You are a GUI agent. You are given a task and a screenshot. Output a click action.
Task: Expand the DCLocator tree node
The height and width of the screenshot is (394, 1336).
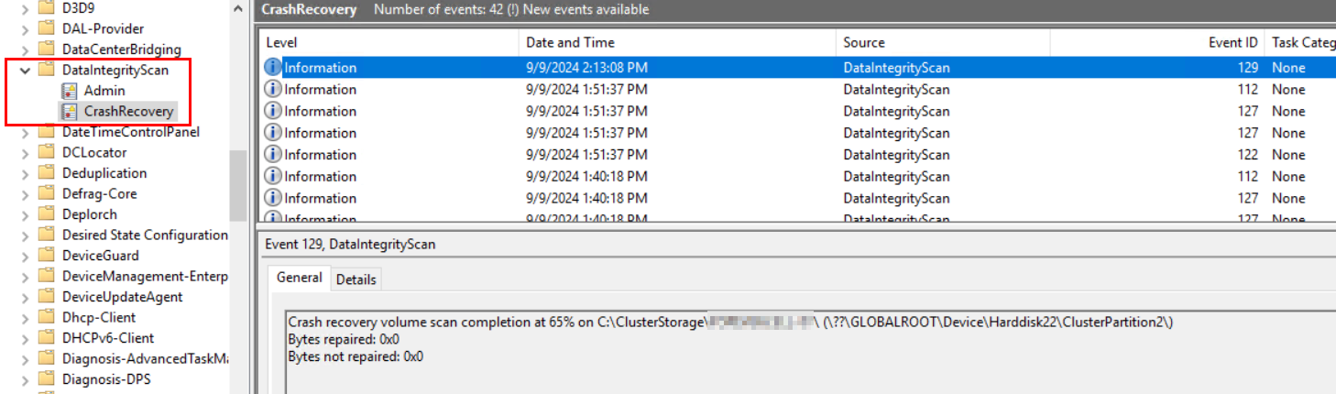point(26,153)
